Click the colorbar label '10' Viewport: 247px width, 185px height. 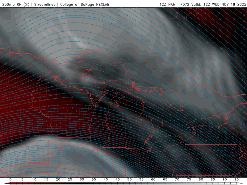[x=34, y=179]
